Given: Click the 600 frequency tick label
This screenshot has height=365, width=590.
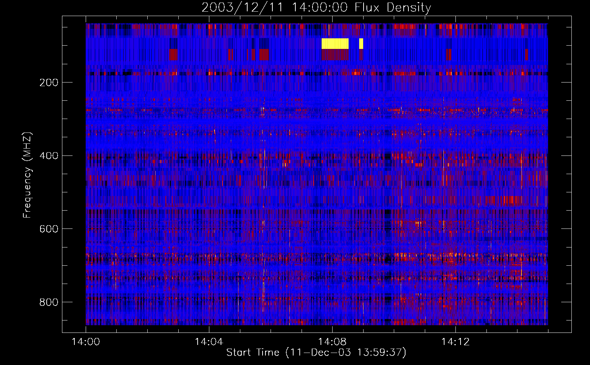Looking at the screenshot, I should coord(49,229).
